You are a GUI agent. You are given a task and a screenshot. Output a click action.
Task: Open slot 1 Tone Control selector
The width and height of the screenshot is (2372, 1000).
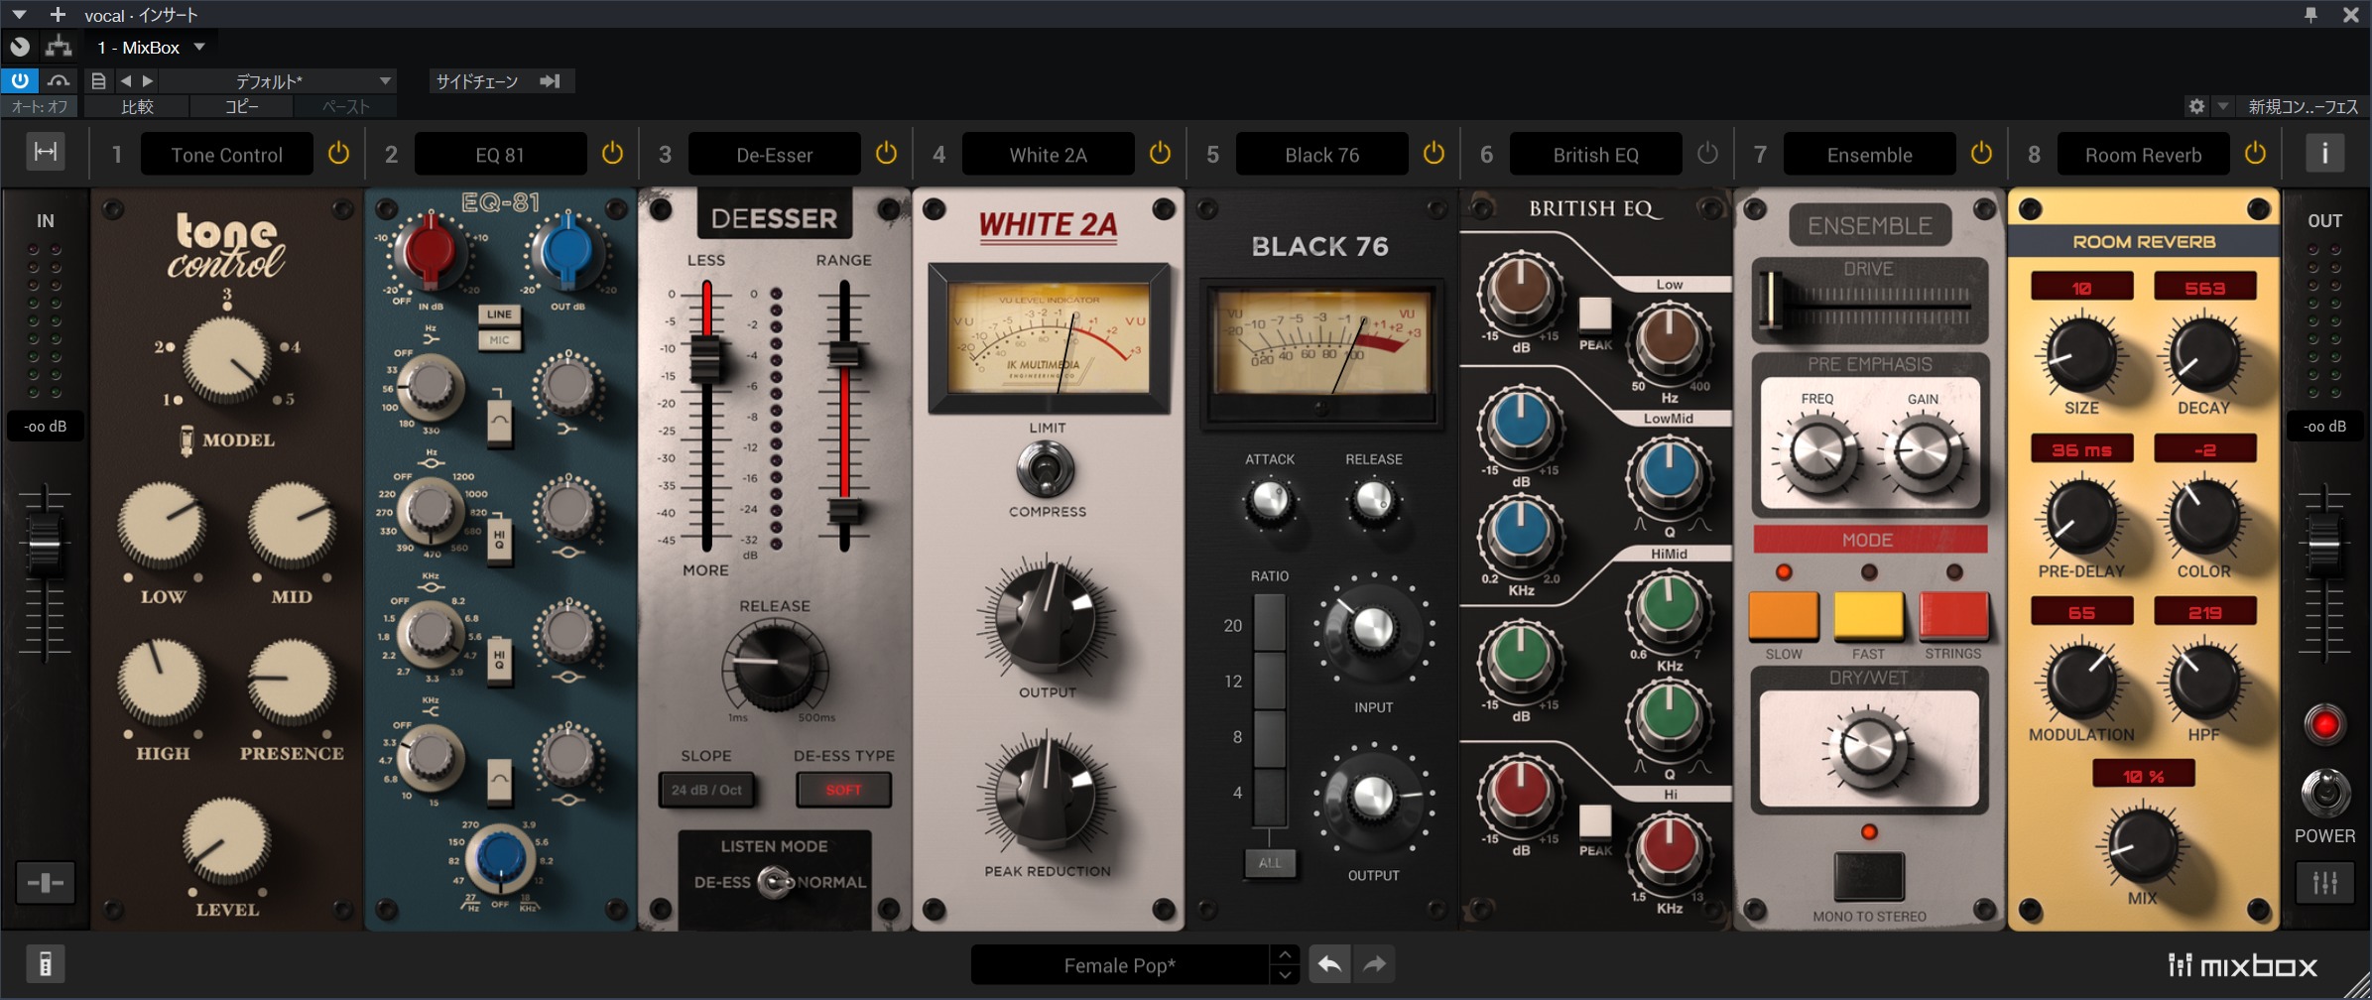click(227, 155)
